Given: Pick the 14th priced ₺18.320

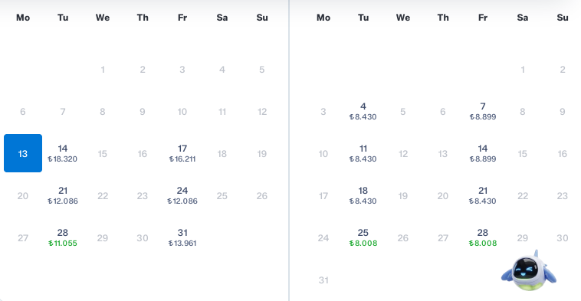Looking at the screenshot, I should pos(63,153).
